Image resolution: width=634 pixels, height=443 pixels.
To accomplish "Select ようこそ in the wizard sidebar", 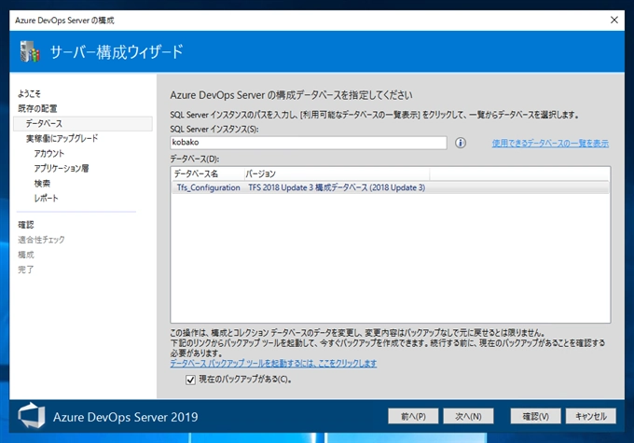I will point(29,94).
